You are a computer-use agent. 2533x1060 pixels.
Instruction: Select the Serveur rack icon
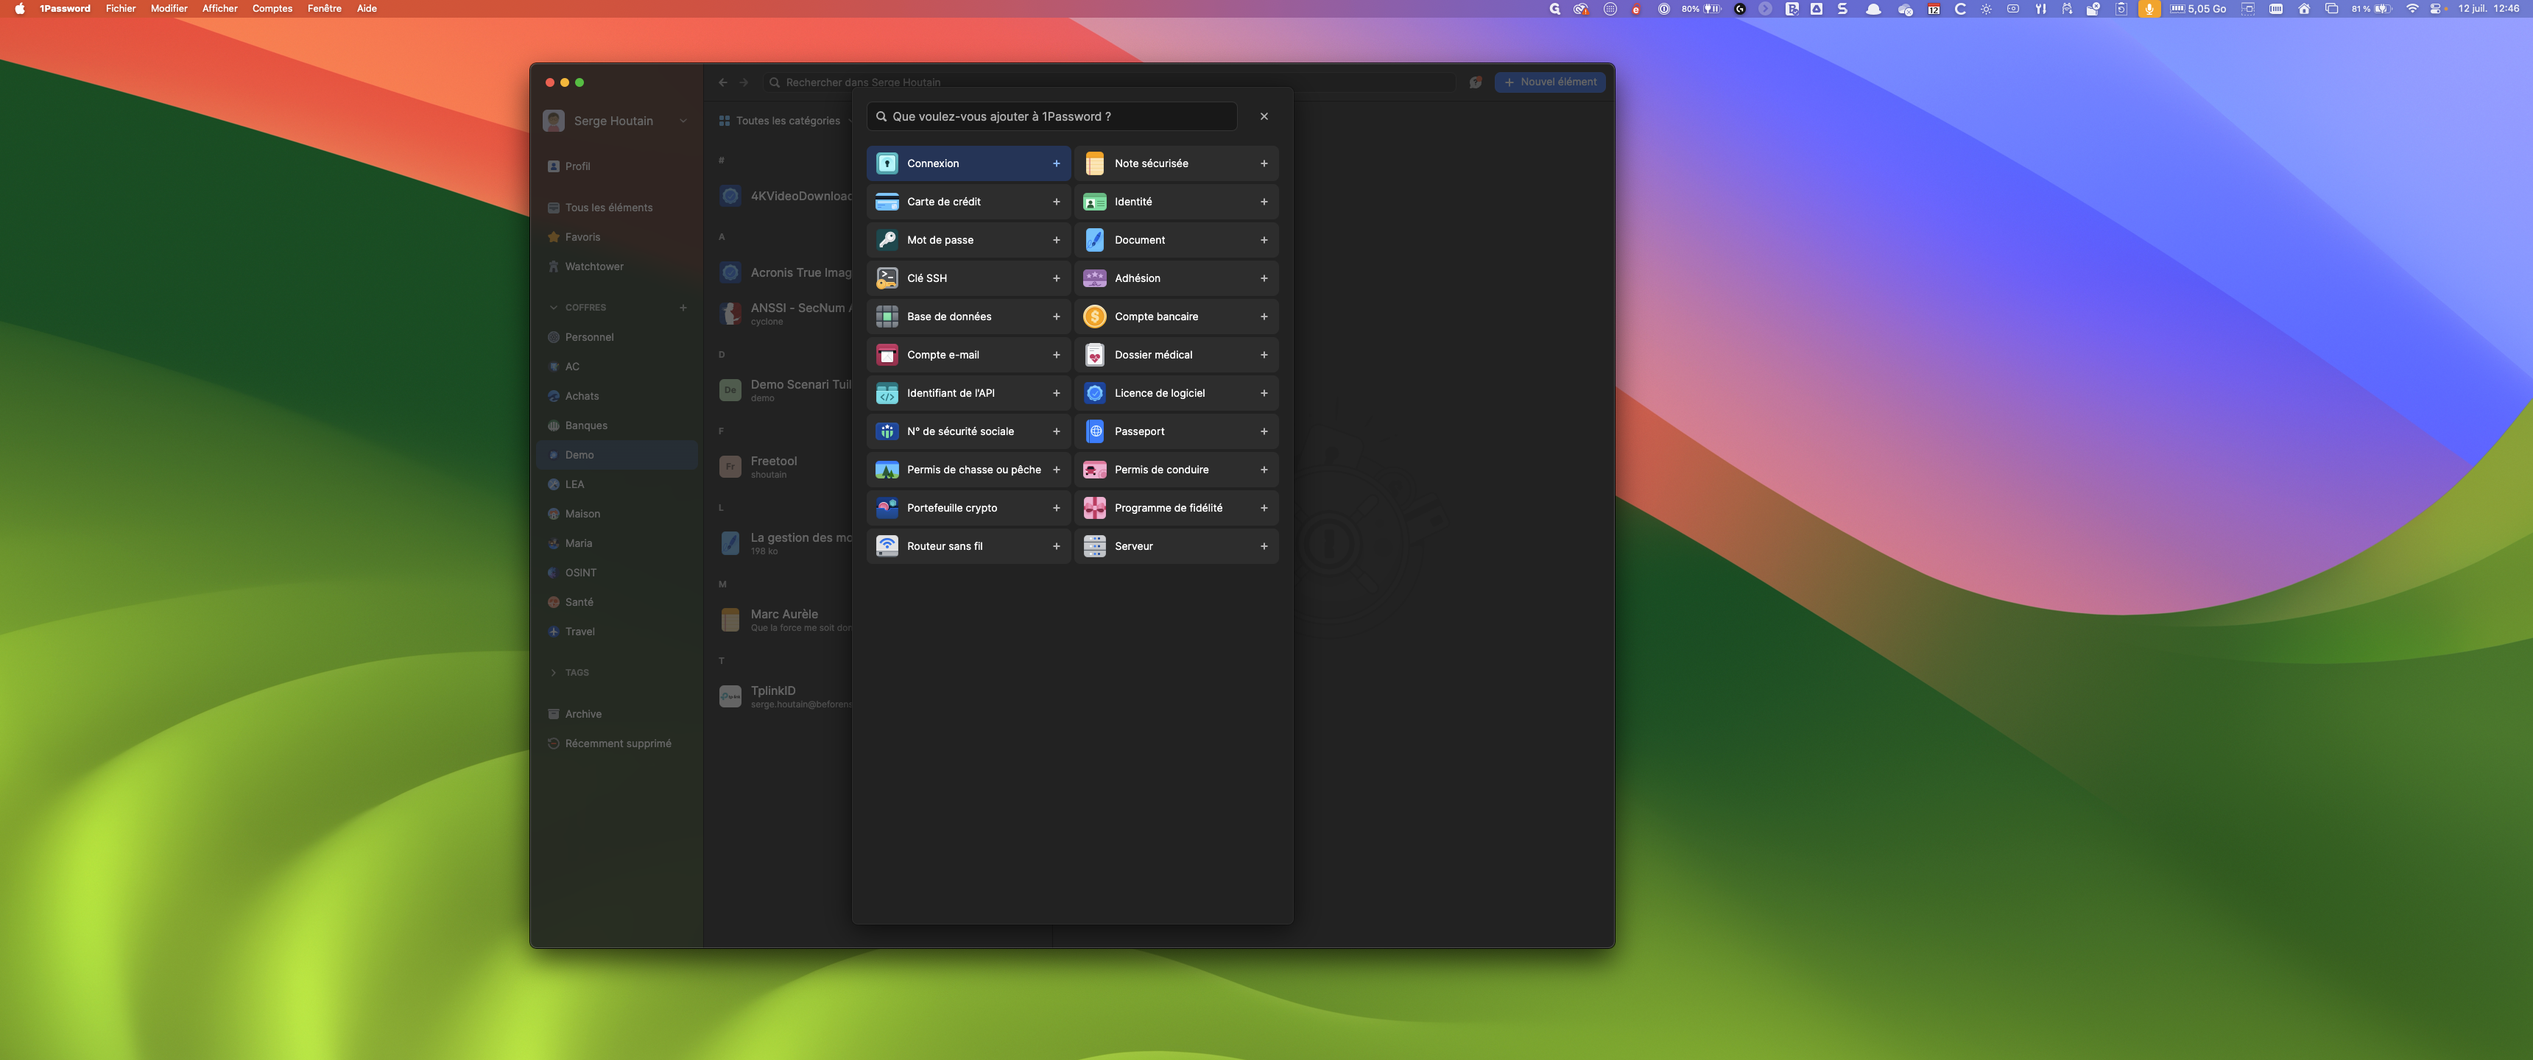pos(1093,545)
